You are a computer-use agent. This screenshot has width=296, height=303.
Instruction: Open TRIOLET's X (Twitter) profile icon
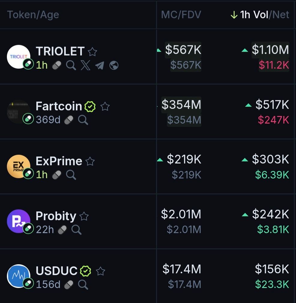click(86, 65)
